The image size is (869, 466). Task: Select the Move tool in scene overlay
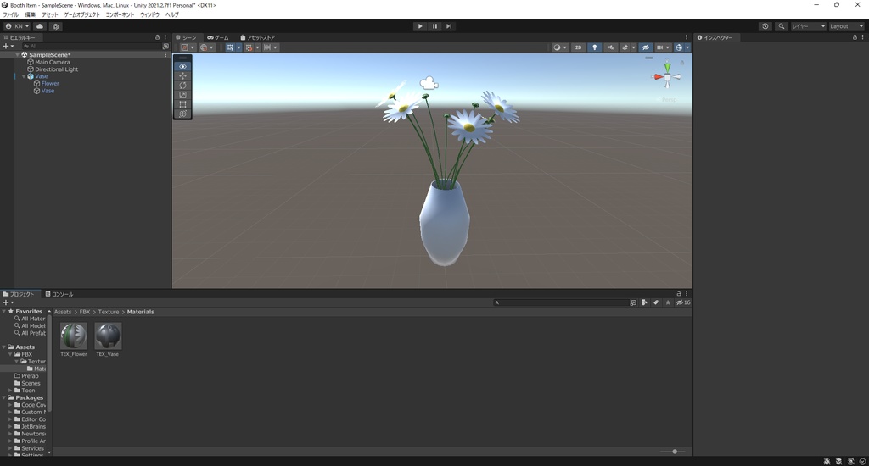182,75
